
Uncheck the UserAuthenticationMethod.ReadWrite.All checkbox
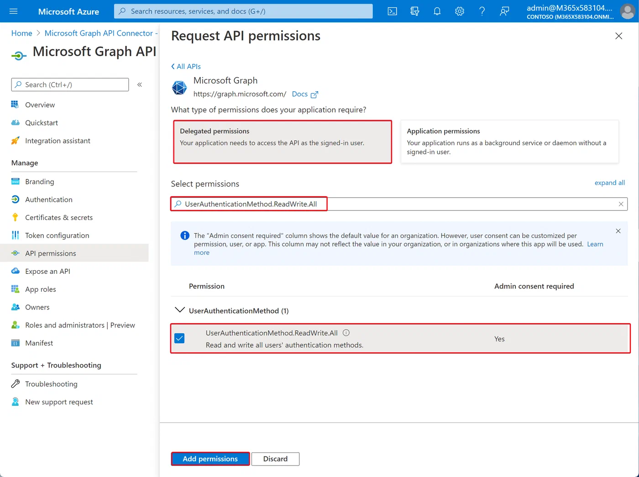click(x=179, y=338)
